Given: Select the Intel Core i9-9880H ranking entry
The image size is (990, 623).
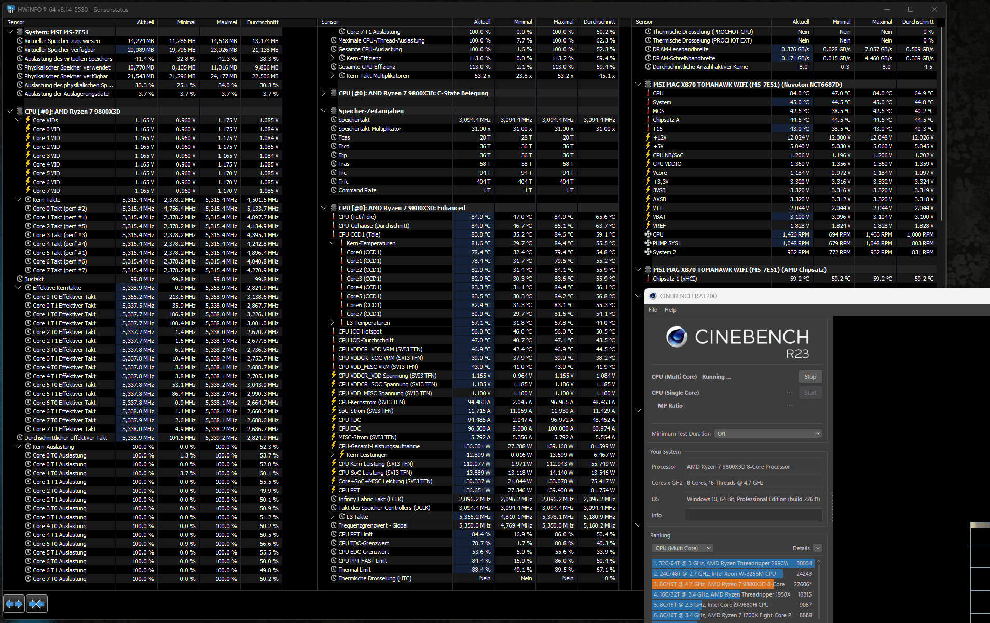Looking at the screenshot, I should pyautogui.click(x=733, y=605).
